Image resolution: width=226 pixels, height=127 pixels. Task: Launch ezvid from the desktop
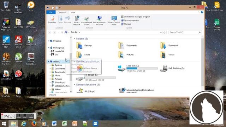coord(31,6)
